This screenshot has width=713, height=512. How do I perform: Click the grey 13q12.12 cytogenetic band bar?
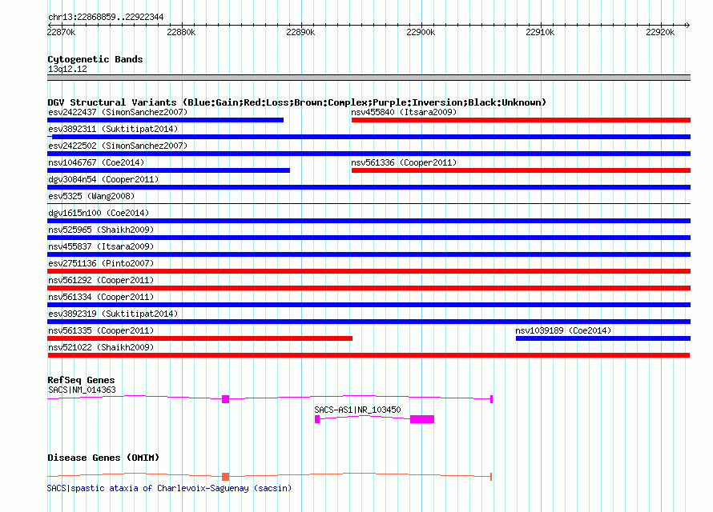point(369,78)
